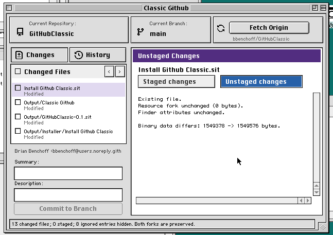Image resolution: width=333 pixels, height=235 pixels.
Task: Click the Existing file line
Action: coord(160,99)
